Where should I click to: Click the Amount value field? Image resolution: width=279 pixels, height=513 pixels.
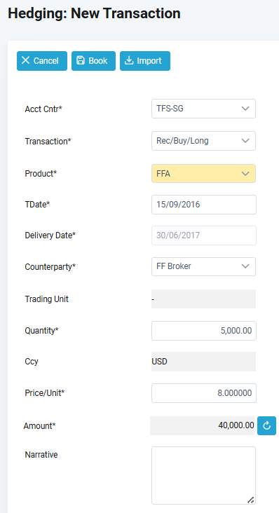click(202, 425)
